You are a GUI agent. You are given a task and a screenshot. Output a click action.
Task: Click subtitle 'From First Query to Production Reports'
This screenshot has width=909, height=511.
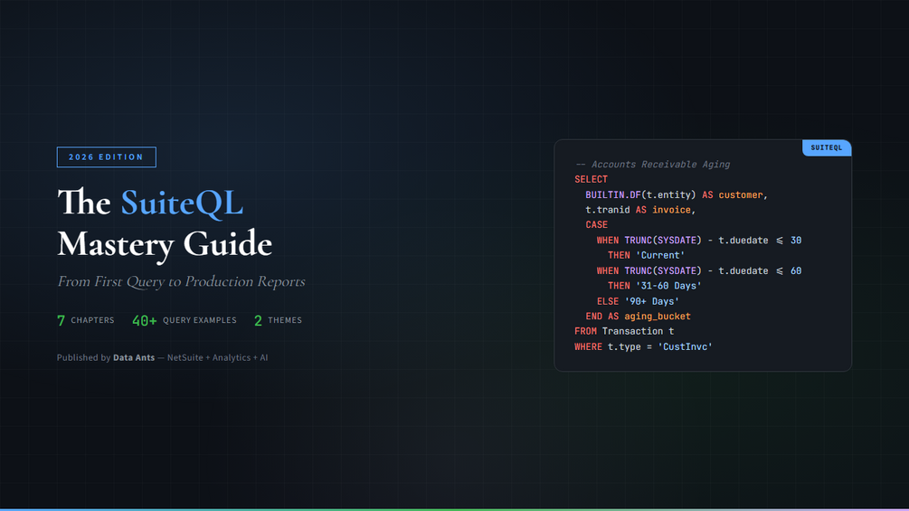(x=181, y=281)
